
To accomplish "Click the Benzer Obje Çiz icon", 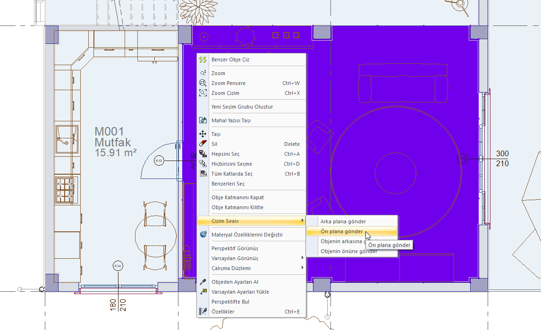I will click(x=203, y=60).
